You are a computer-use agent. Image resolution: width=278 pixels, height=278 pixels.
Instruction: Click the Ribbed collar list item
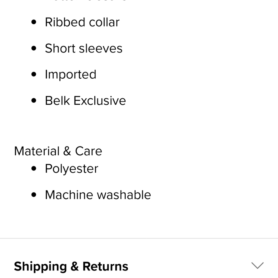pyautogui.click(x=82, y=22)
